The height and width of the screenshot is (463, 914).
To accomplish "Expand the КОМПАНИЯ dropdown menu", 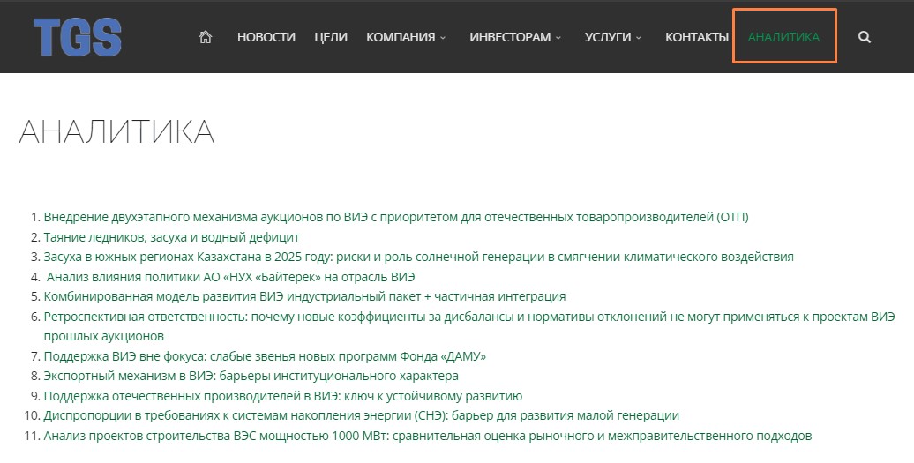I will pos(406,37).
